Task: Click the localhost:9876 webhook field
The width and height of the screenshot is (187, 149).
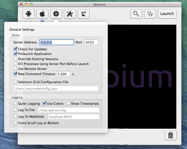Action: (73, 117)
